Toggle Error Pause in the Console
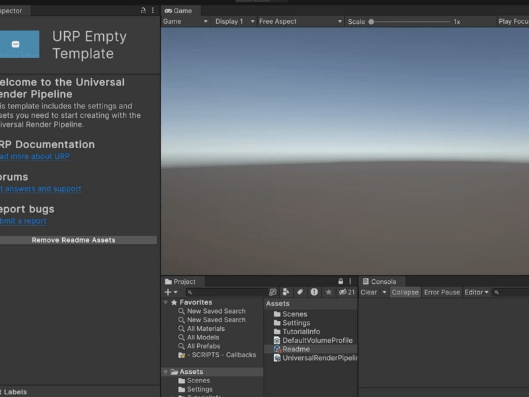Screen dimensions: 529x397 [x=442, y=292]
